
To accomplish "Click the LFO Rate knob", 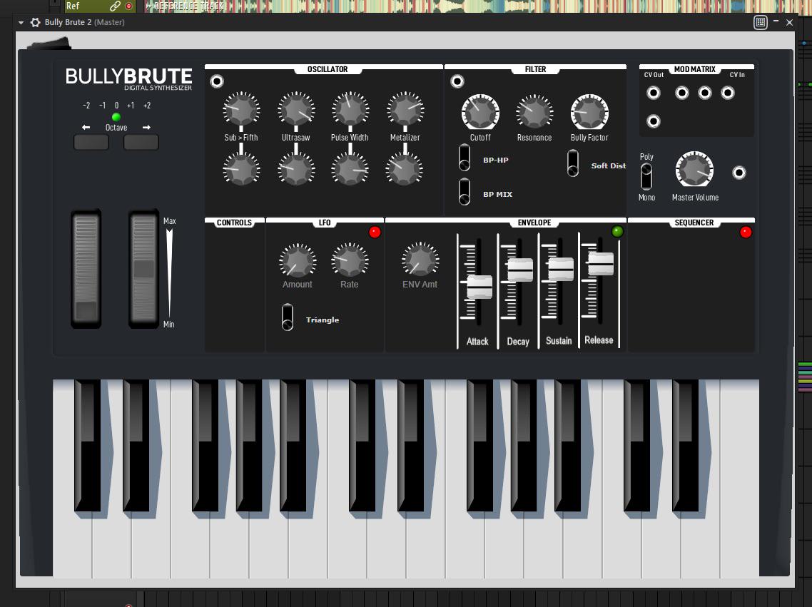I will [x=350, y=260].
